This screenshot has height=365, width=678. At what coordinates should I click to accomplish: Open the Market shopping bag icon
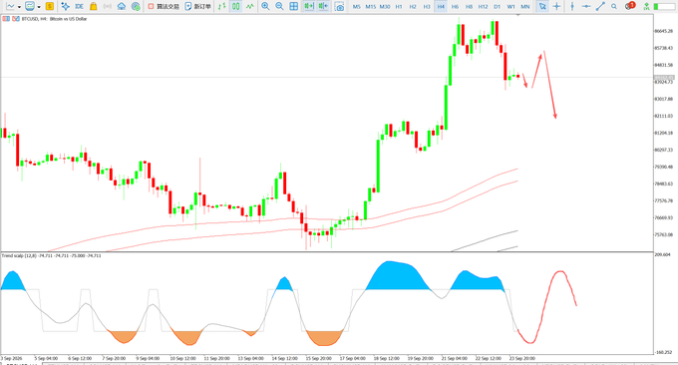pos(94,7)
